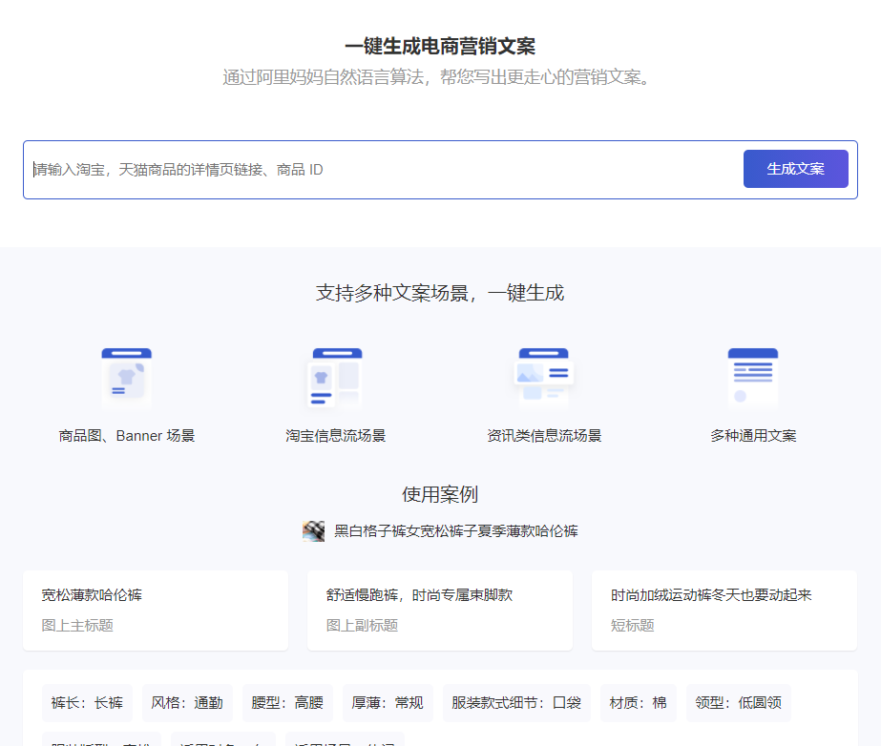Switch to the 图上主标题 example card
The width and height of the screenshot is (881, 746).
point(156,611)
